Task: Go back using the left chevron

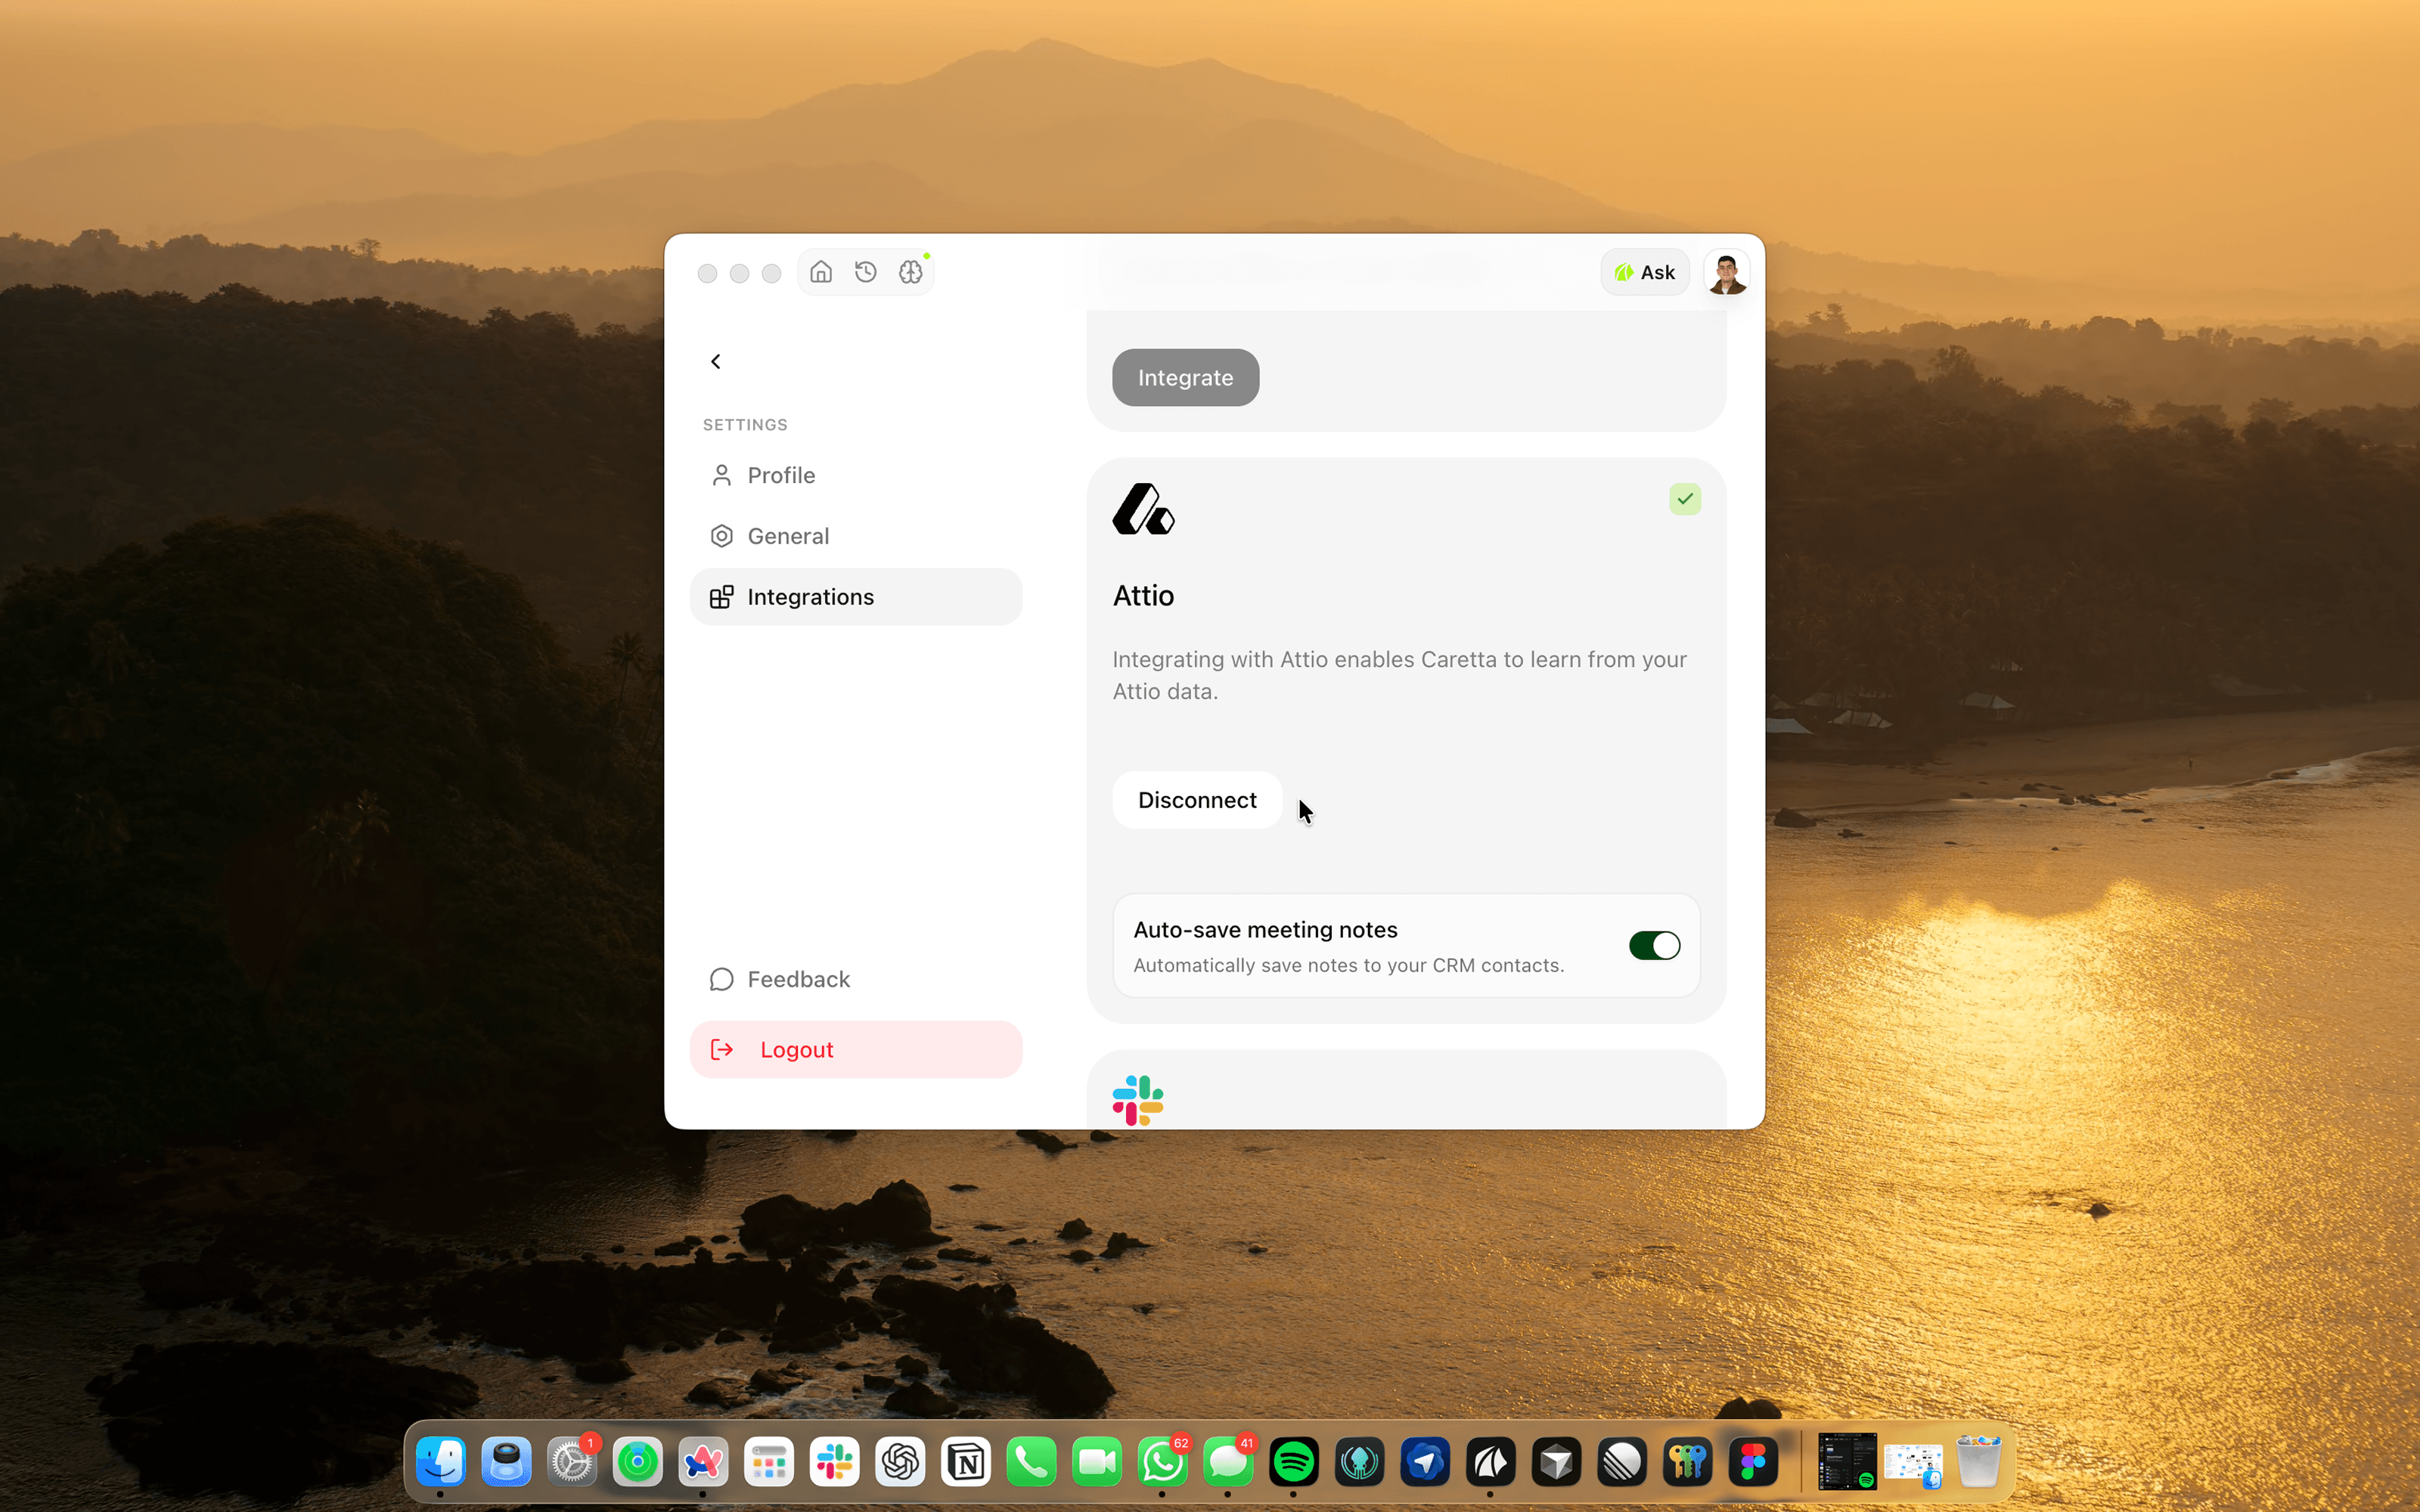Action: 716,362
